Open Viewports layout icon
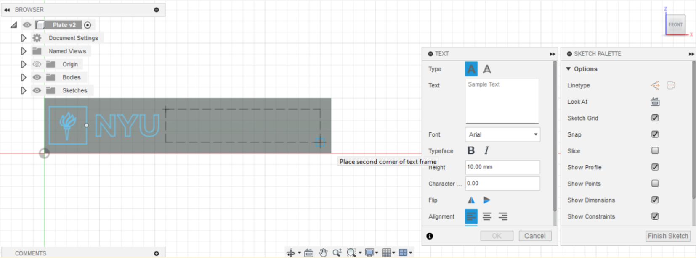The width and height of the screenshot is (696, 258). (403, 253)
